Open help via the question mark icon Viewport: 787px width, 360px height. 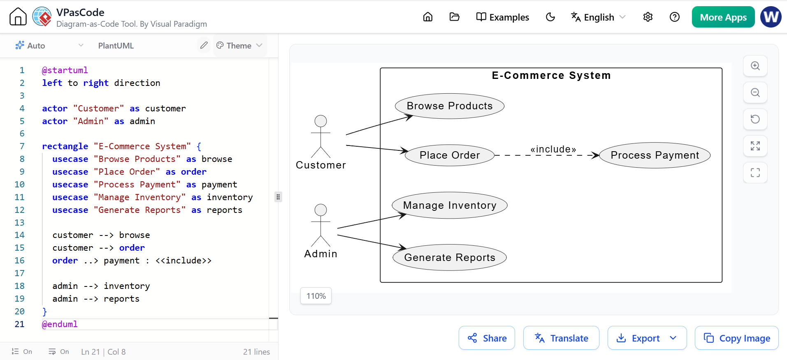point(675,17)
